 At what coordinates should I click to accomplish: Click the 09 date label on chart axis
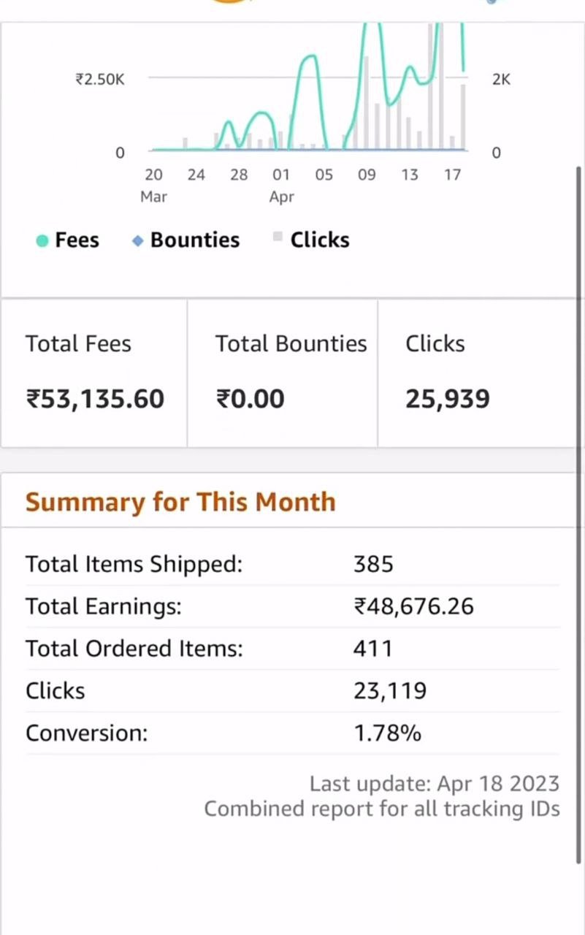coord(367,175)
